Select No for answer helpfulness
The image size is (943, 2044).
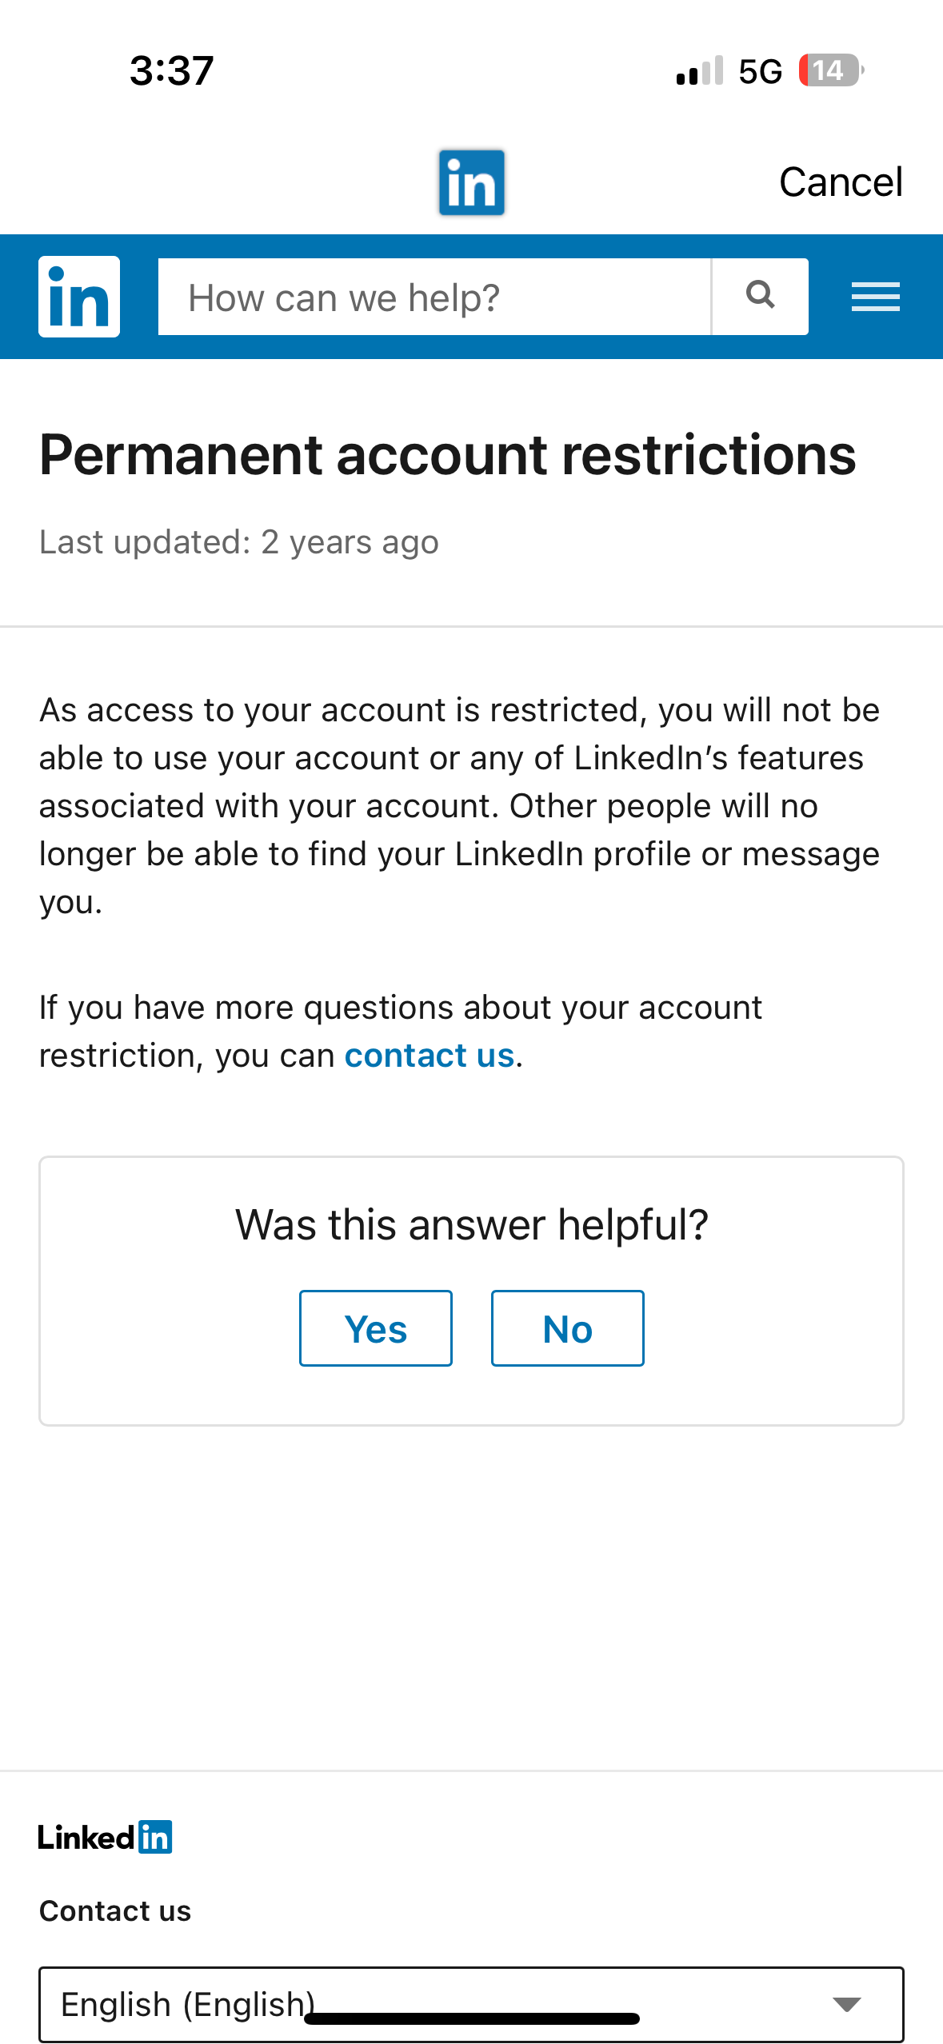pos(567,1328)
